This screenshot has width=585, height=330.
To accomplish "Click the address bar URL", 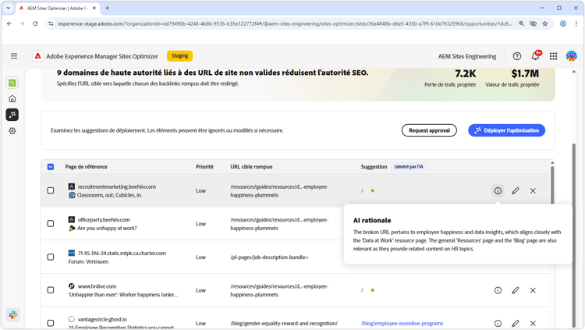I will tap(285, 23).
